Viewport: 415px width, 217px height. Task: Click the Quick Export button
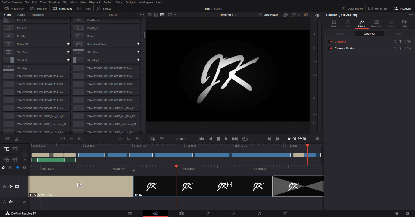click(x=352, y=8)
